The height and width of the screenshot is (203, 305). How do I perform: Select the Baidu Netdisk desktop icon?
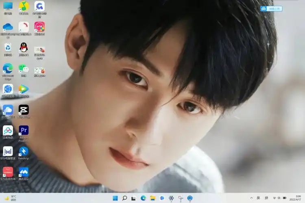point(8,130)
